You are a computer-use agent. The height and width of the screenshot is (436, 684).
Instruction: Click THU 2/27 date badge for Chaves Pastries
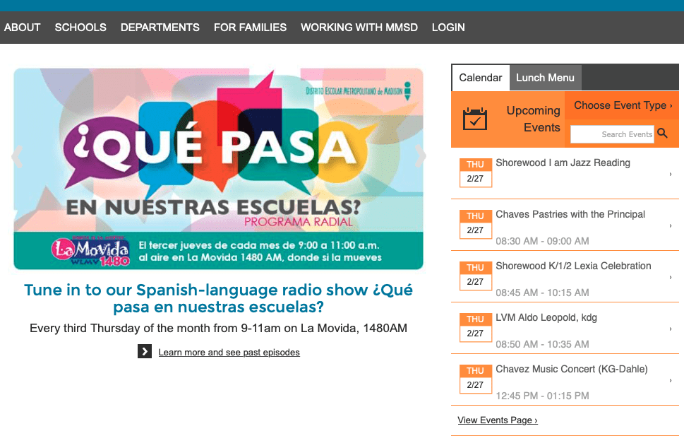[x=476, y=224]
